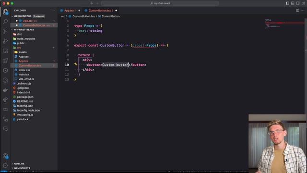Click the Accounts icon in activity bar

click(x=5, y=156)
